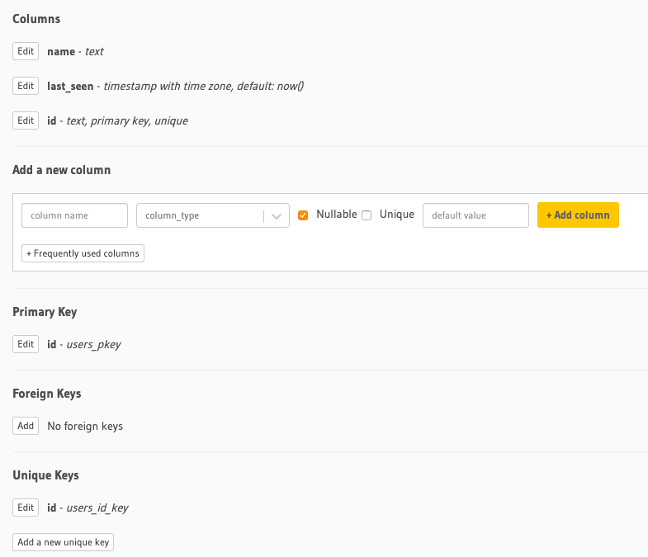The width and height of the screenshot is (648, 557).
Task: Add a foreign key
Action: click(x=26, y=426)
